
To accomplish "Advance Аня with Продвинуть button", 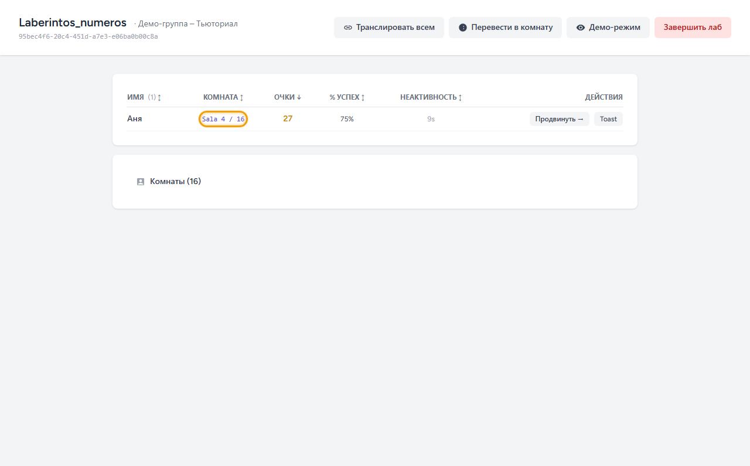I will coord(560,119).
